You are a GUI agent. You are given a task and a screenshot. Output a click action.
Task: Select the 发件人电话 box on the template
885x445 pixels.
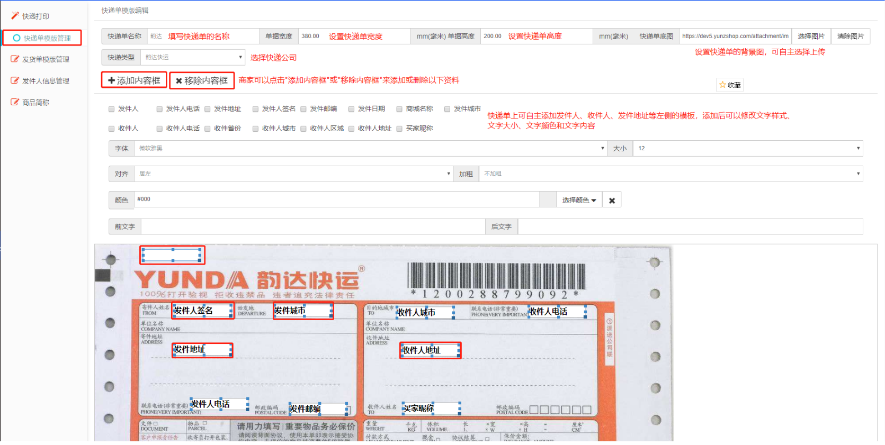click(219, 404)
